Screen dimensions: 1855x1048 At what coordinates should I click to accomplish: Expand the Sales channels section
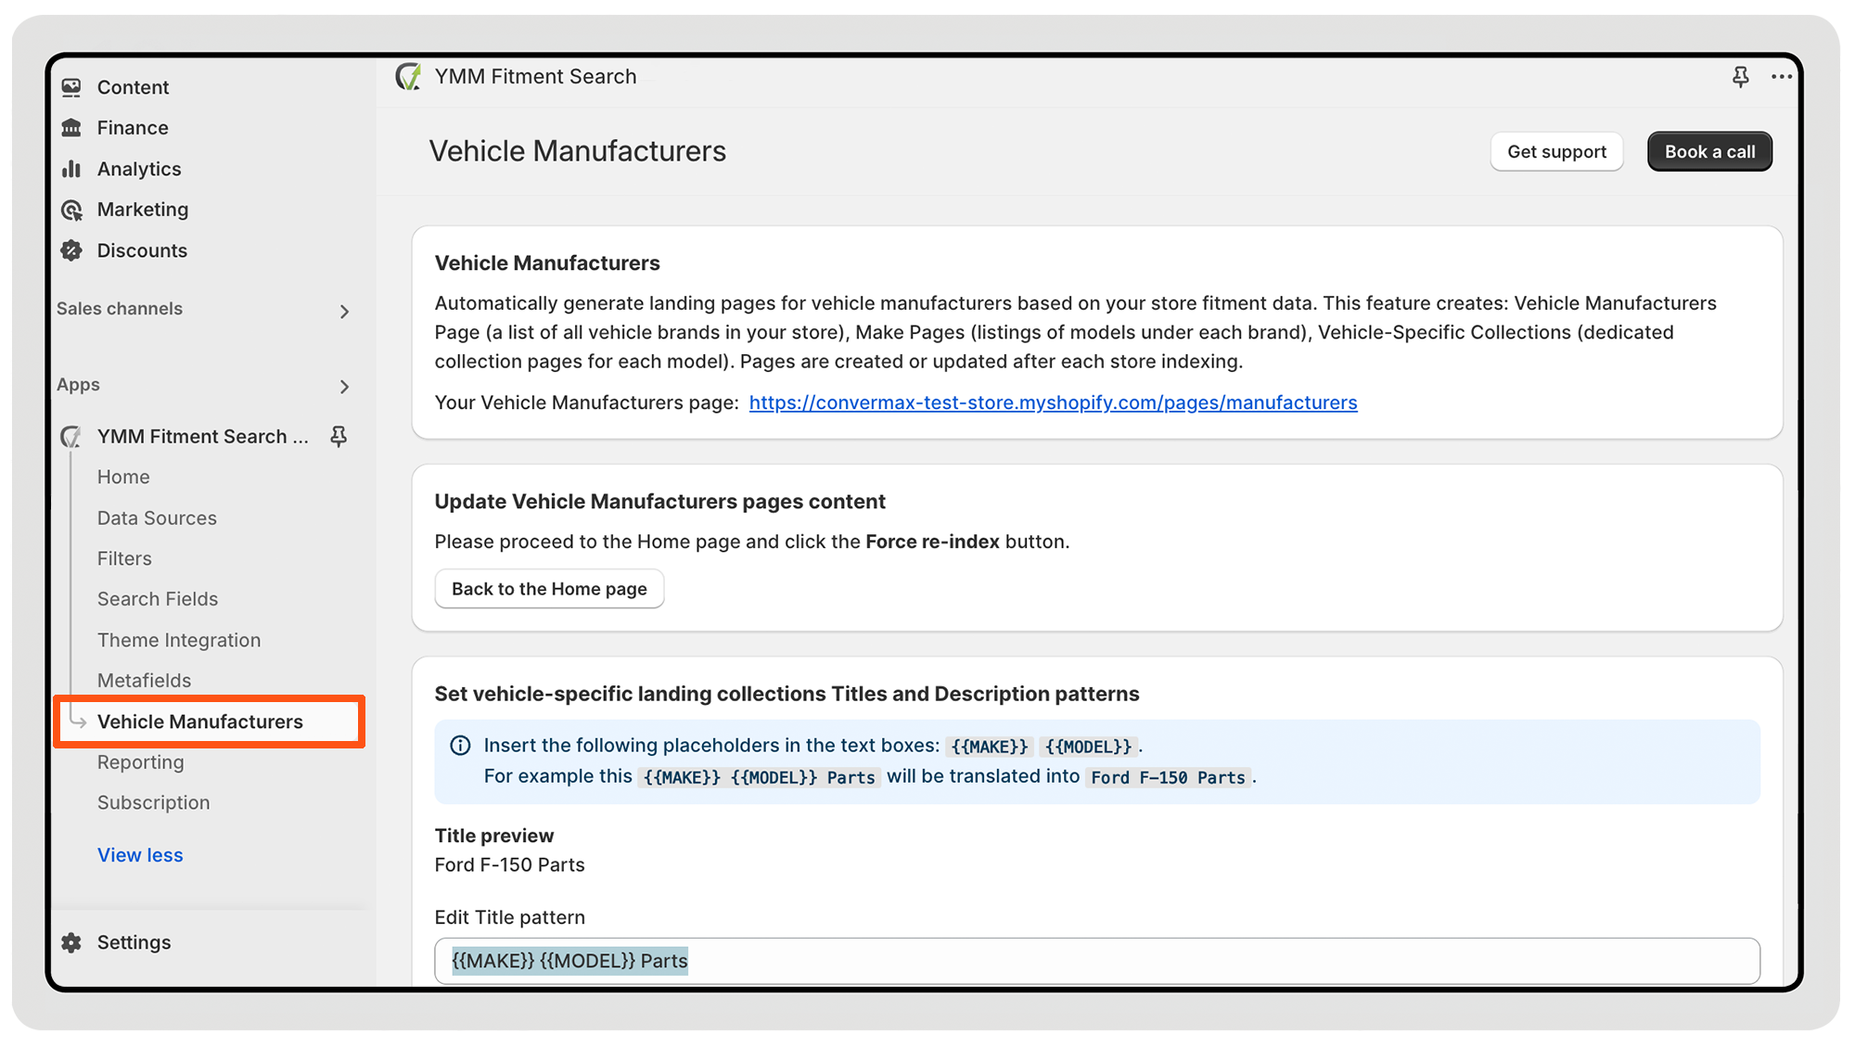point(344,312)
